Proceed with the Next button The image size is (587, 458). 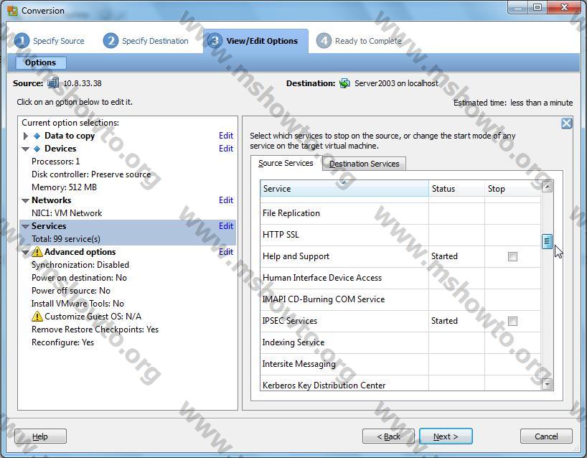[x=446, y=436]
